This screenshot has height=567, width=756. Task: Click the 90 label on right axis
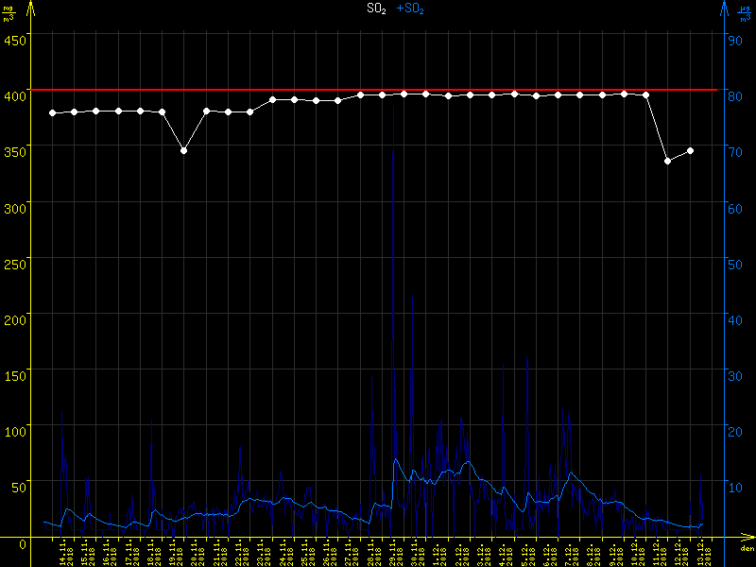(732, 40)
